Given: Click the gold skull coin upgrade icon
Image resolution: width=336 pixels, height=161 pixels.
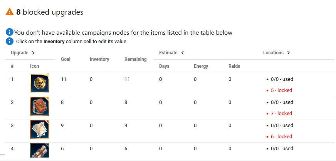Looking at the screenshot, I should tap(40, 84).
